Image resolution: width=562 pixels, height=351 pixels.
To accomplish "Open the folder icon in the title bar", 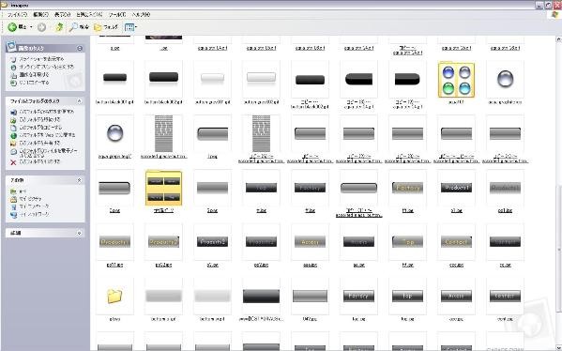I will [4, 5].
